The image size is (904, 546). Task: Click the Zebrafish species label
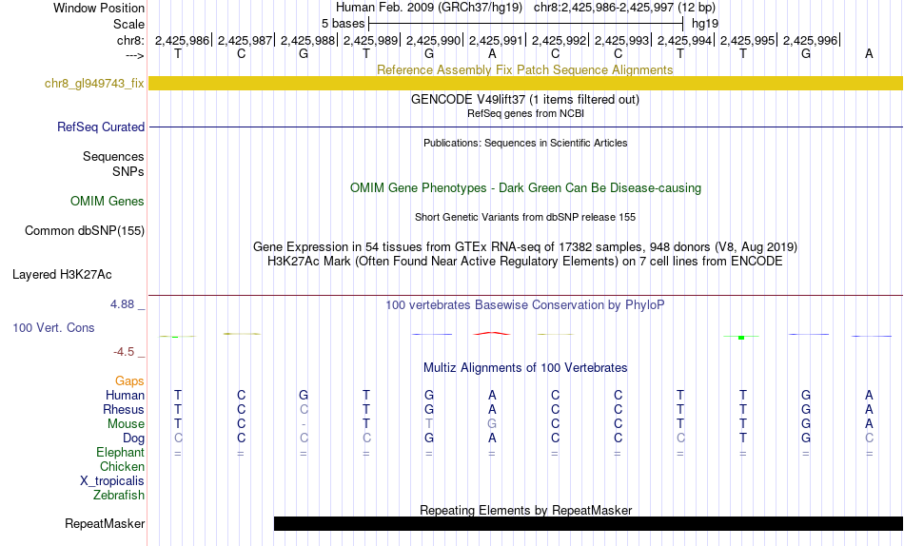pyautogui.click(x=119, y=495)
